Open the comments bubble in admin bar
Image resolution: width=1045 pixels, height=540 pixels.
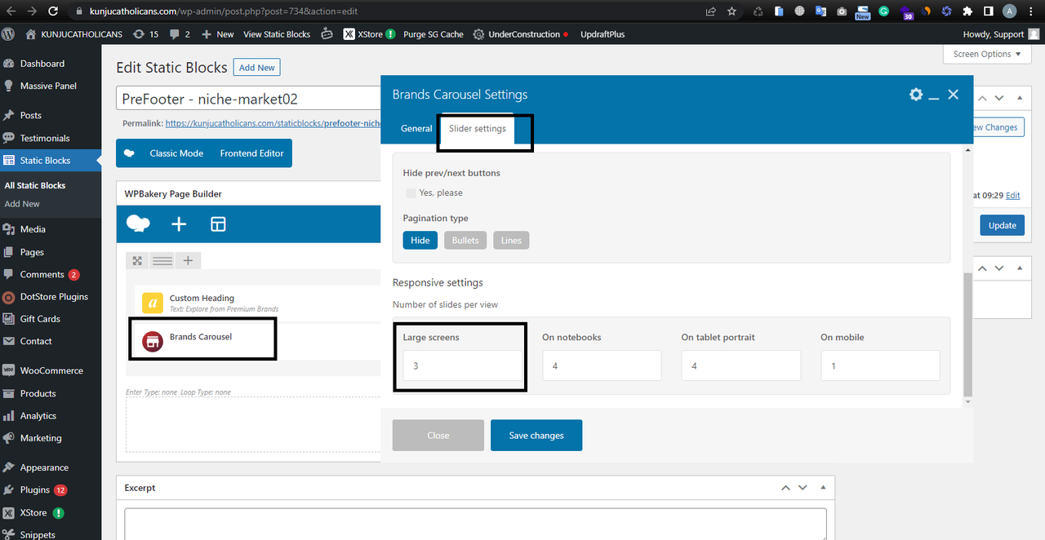(x=180, y=34)
